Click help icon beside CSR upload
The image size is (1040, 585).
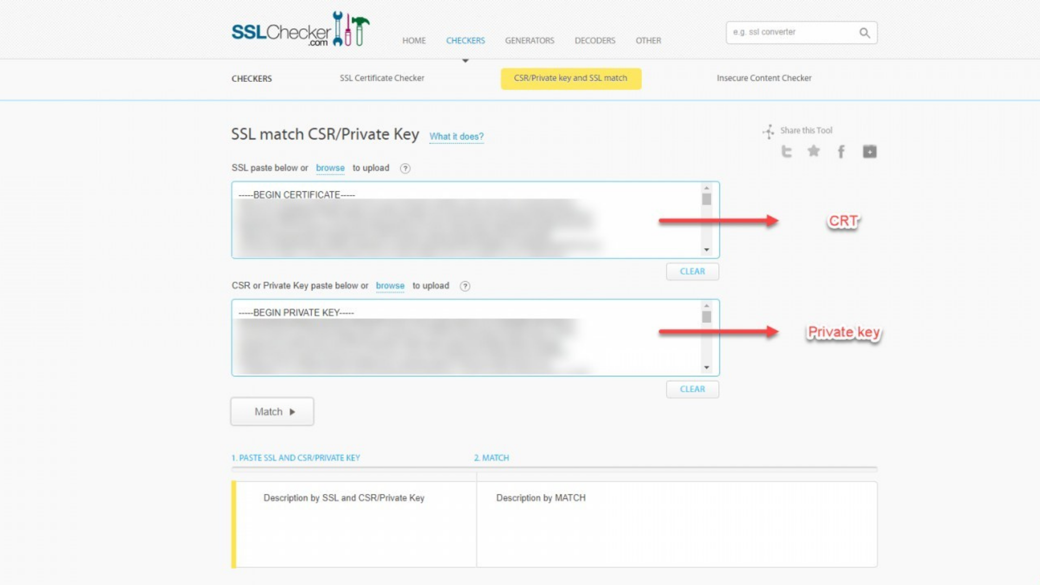(465, 286)
